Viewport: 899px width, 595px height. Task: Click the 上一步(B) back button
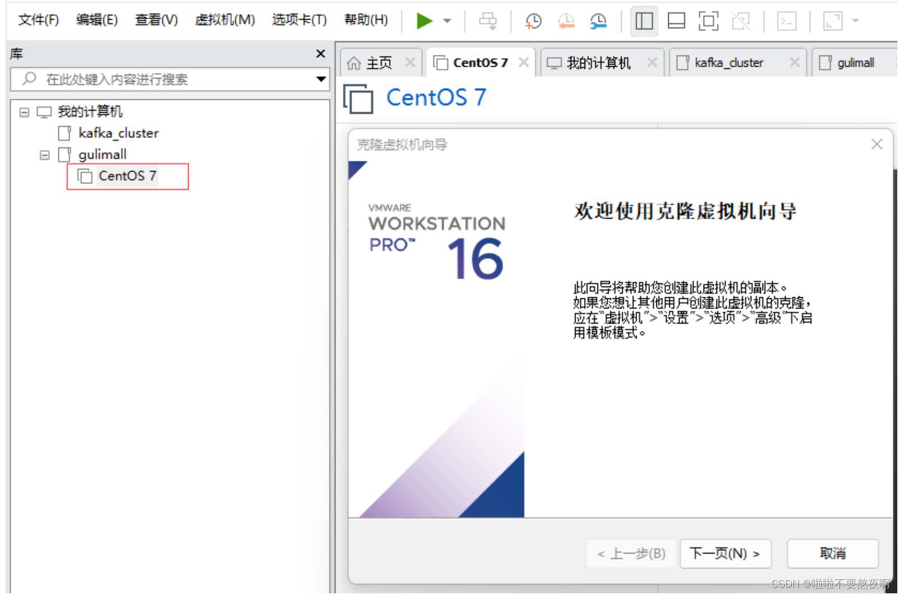(631, 554)
